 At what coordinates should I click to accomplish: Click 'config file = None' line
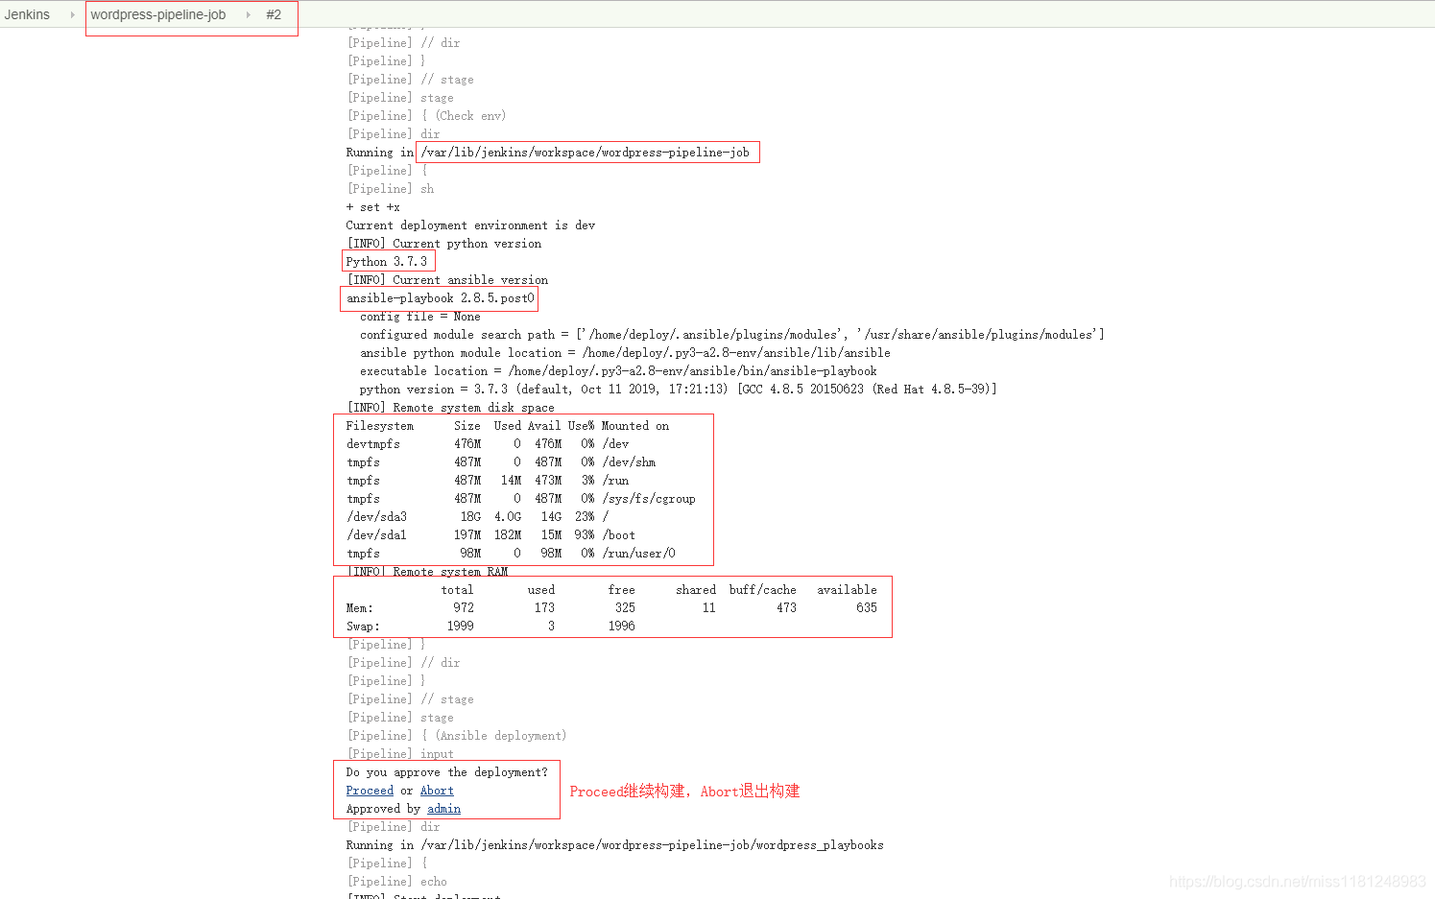point(420,317)
